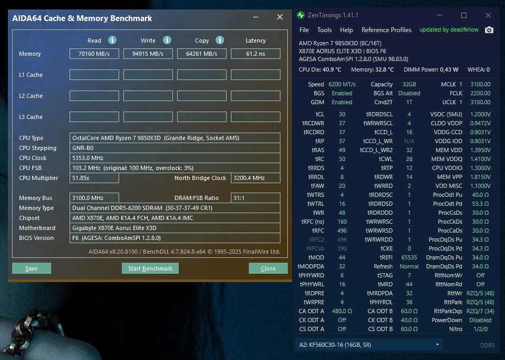Click the Speed value 6200 MT/s in ZenTimings
The height and width of the screenshot is (360, 505).
342,84
